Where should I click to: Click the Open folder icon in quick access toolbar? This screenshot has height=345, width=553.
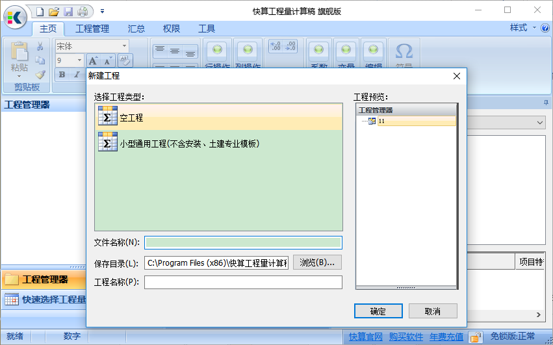(x=54, y=12)
